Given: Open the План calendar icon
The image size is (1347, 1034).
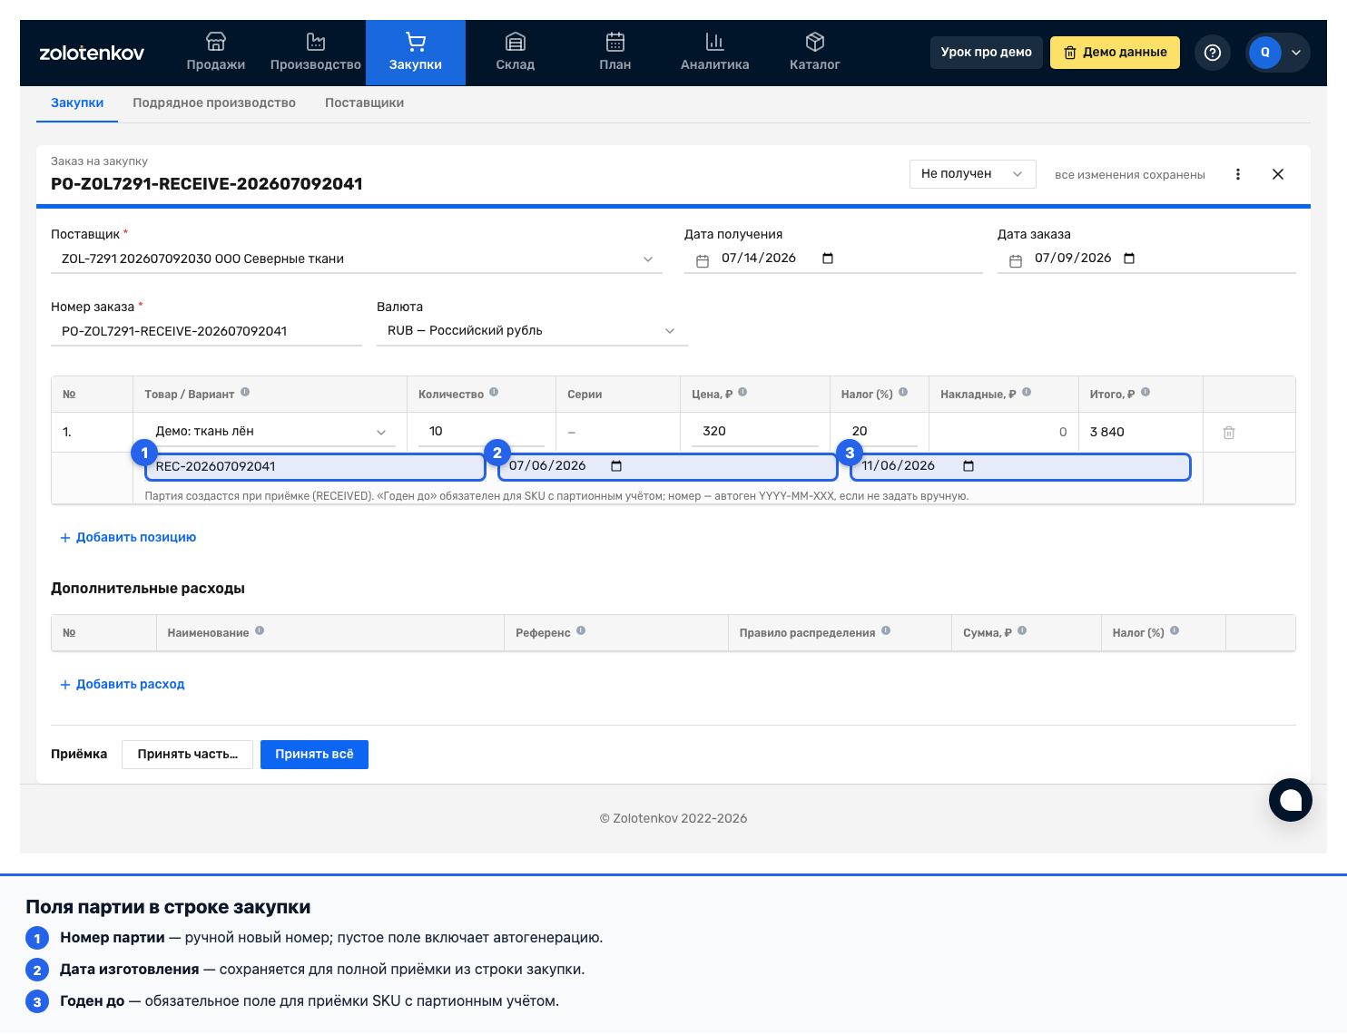Looking at the screenshot, I should (x=615, y=42).
